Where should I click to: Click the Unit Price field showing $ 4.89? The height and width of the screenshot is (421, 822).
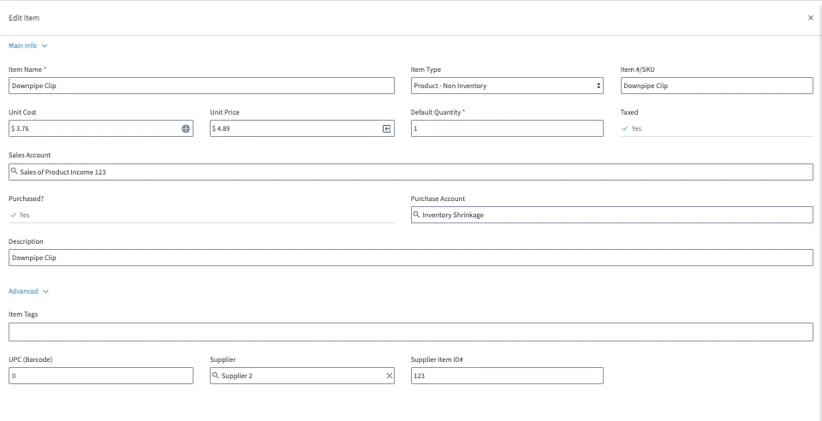tap(302, 128)
